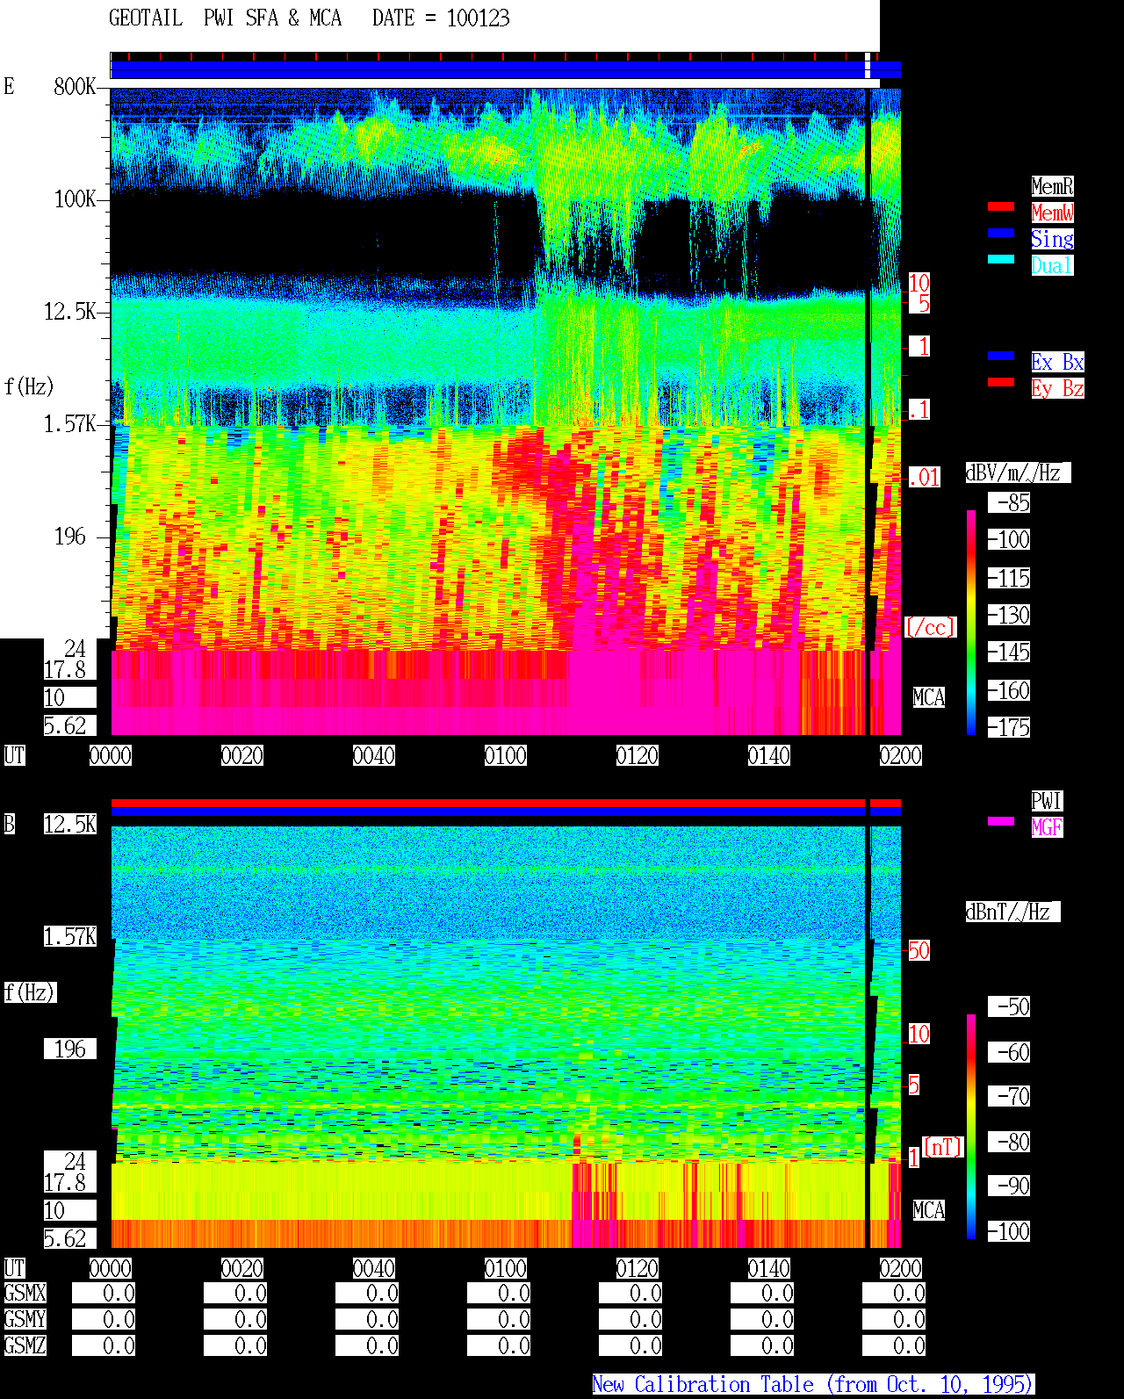Image resolution: width=1124 pixels, height=1399 pixels.
Task: Click the GSMZ row label
Action: coord(25,1345)
